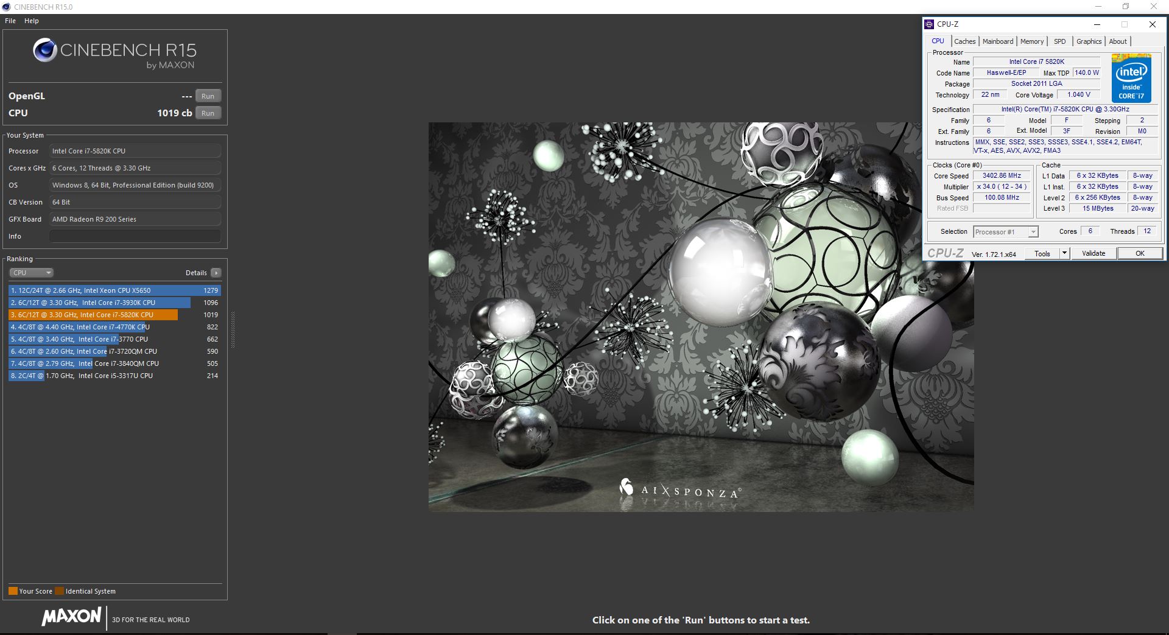Minimize the CPU-Z window
The image size is (1169, 635).
[x=1097, y=24]
